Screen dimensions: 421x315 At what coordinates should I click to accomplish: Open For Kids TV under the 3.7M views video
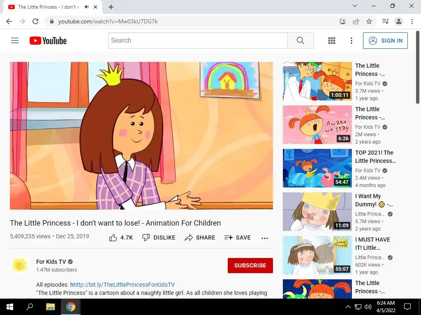click(368, 84)
